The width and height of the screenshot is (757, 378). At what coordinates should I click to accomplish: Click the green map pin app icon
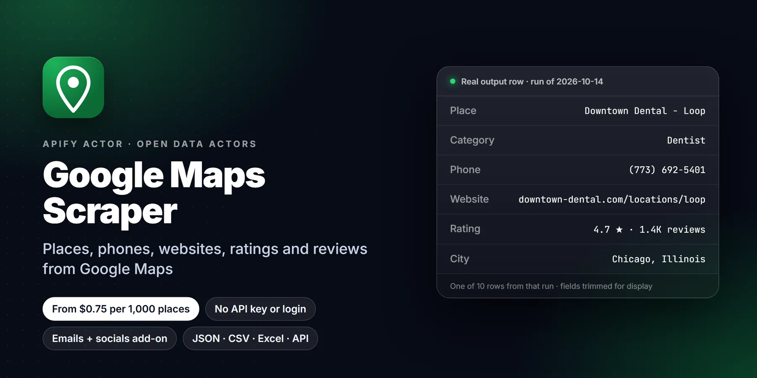[73, 87]
